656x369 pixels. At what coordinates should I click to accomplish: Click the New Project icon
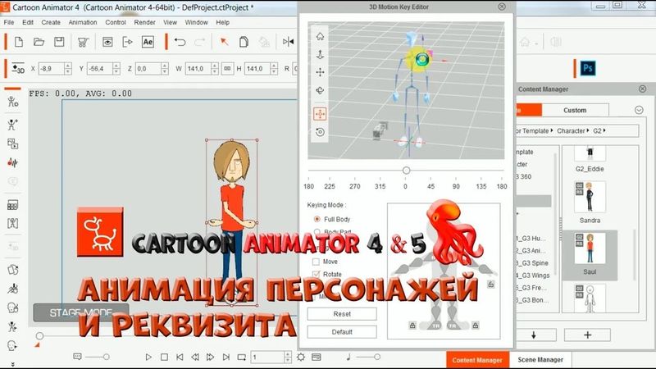click(x=19, y=42)
